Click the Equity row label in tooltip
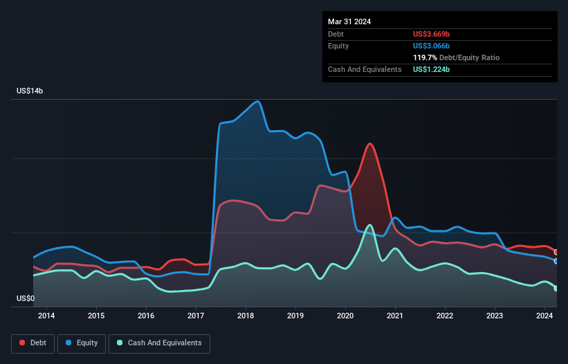The image size is (568, 364). (x=338, y=46)
